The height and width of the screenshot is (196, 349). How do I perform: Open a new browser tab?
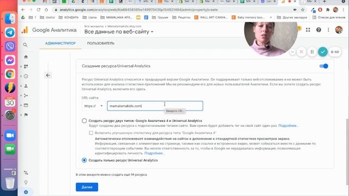[x=324, y=1]
